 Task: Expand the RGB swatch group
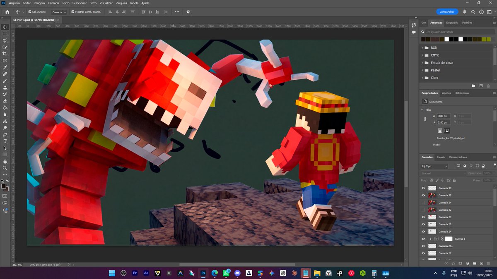tap(422, 48)
